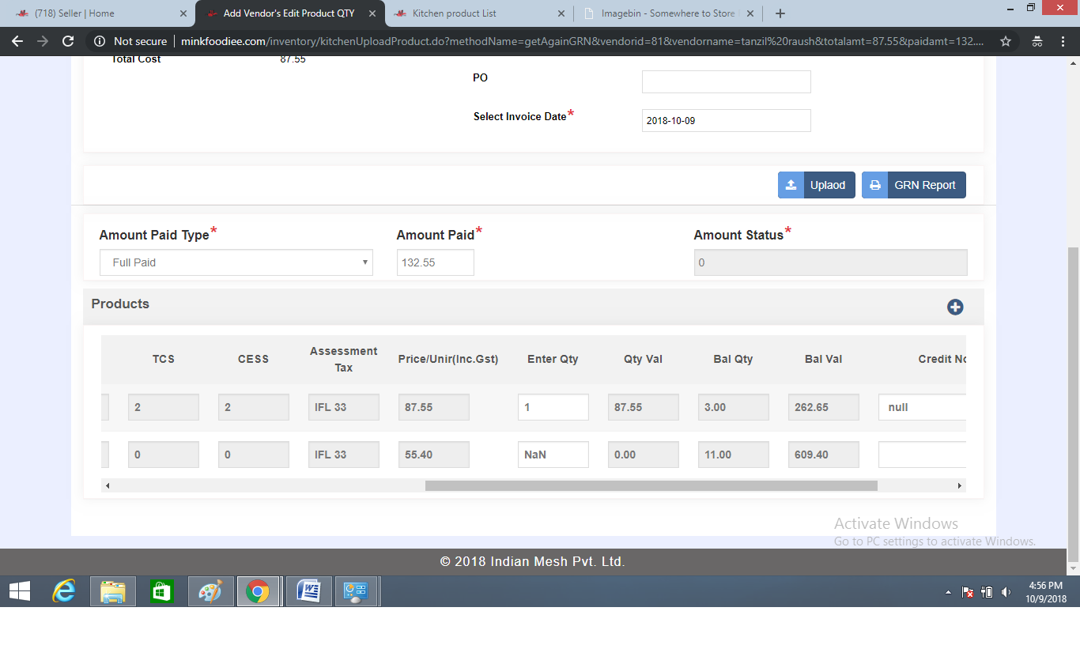Show hidden tray icons arrow
The width and height of the screenshot is (1080, 664).
(949, 592)
